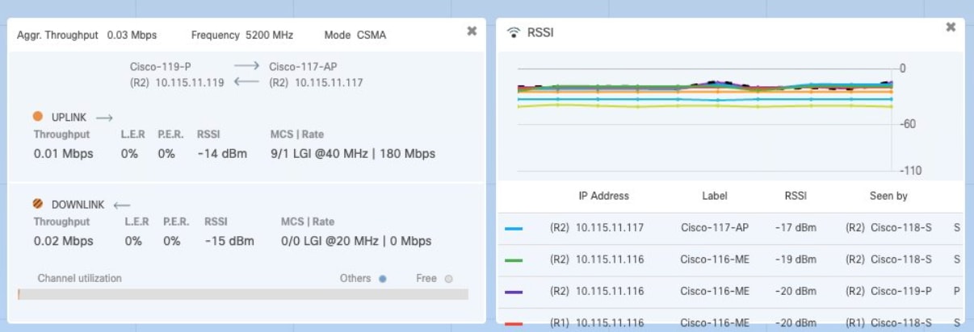Click the uplink right arrow icon

click(105, 118)
